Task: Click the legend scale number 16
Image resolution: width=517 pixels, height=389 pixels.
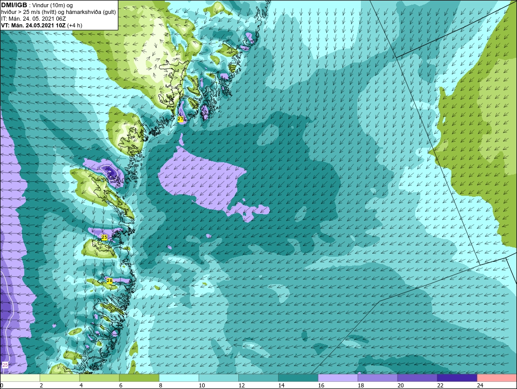Action: pyautogui.click(x=321, y=385)
